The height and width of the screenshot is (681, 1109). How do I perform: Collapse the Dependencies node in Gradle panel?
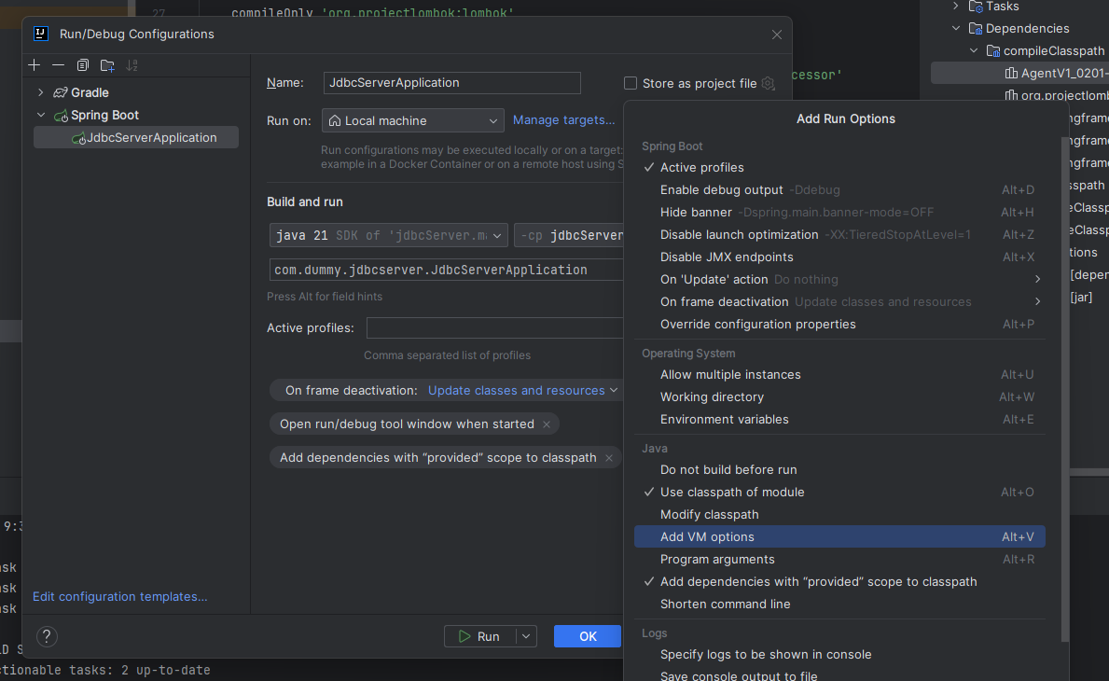pos(956,28)
